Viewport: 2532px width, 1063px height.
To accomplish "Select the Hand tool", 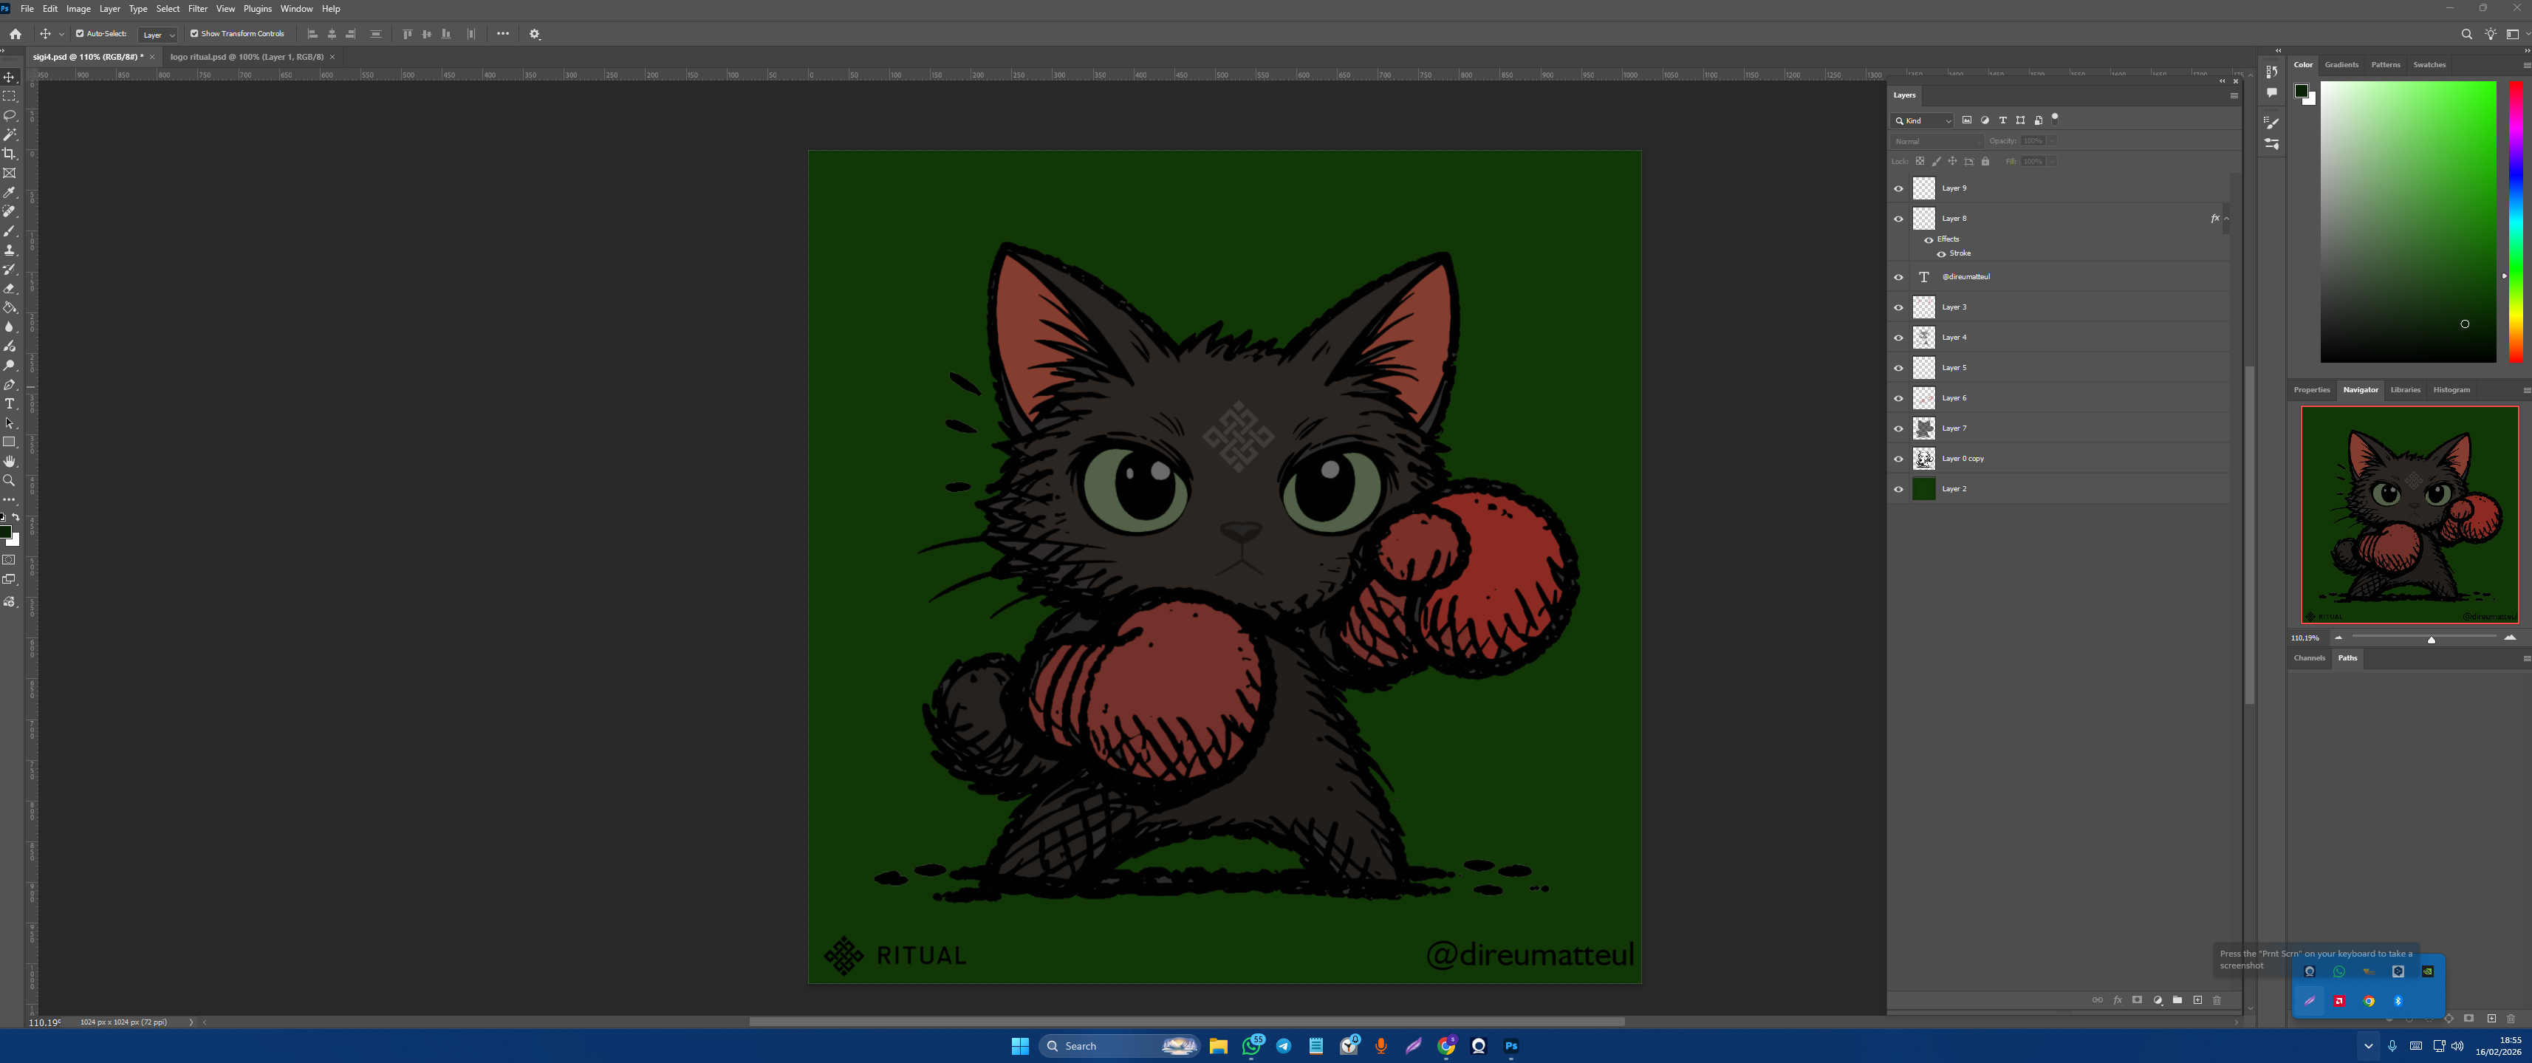I will tap(10, 461).
